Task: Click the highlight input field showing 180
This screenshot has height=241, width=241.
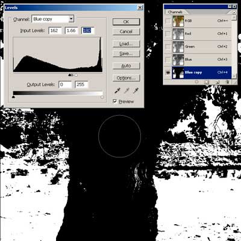Action: point(88,31)
